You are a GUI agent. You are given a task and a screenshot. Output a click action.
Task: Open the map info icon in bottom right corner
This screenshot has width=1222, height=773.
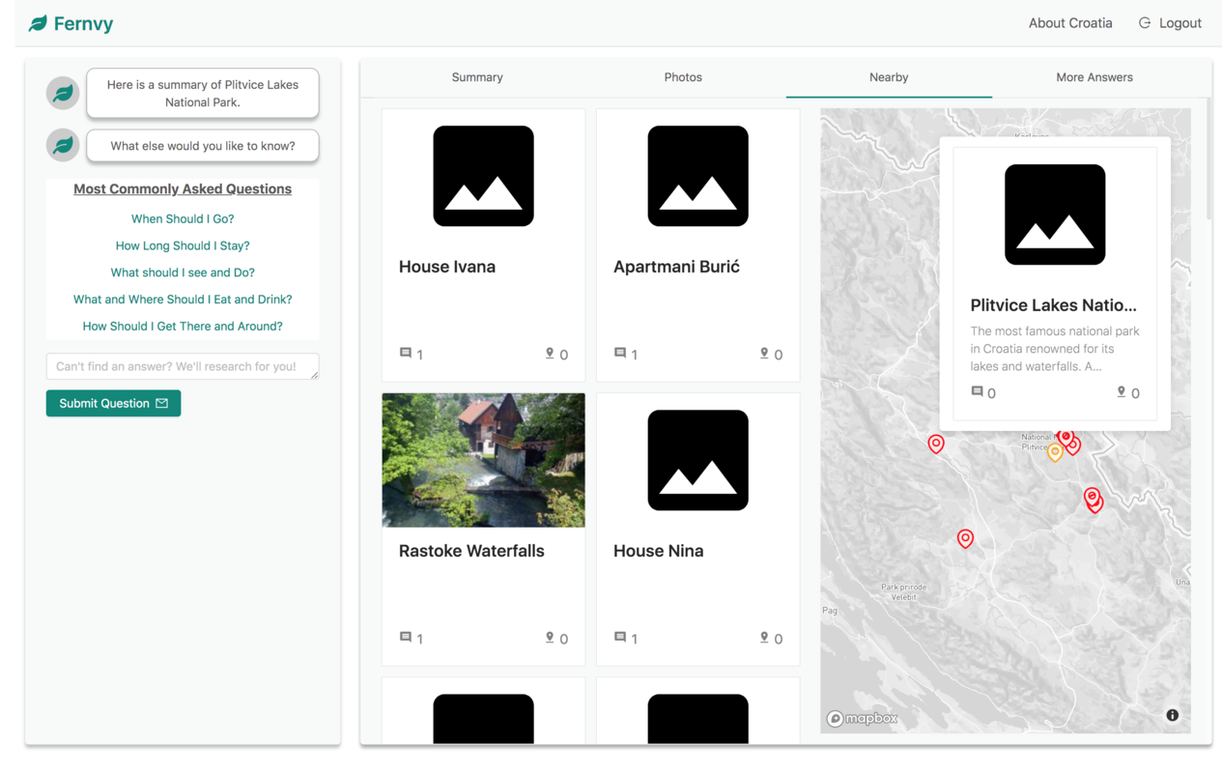pos(1172,714)
